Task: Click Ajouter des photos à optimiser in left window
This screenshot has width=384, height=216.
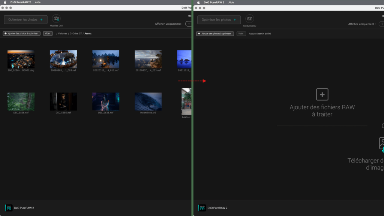Action: click(x=21, y=33)
